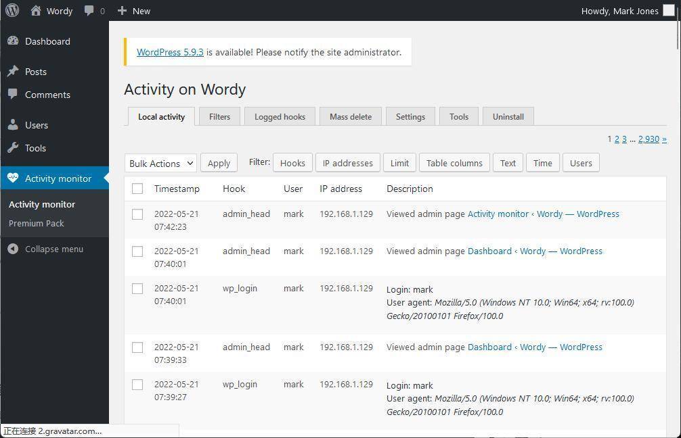Viewport: 681px width, 438px height.
Task: Click the Tools wrench icon
Action: click(x=13, y=148)
